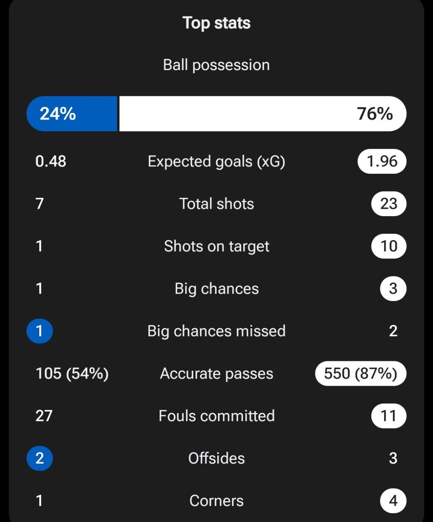Select the Big chances missed label
433x522 pixels.
coord(216,331)
